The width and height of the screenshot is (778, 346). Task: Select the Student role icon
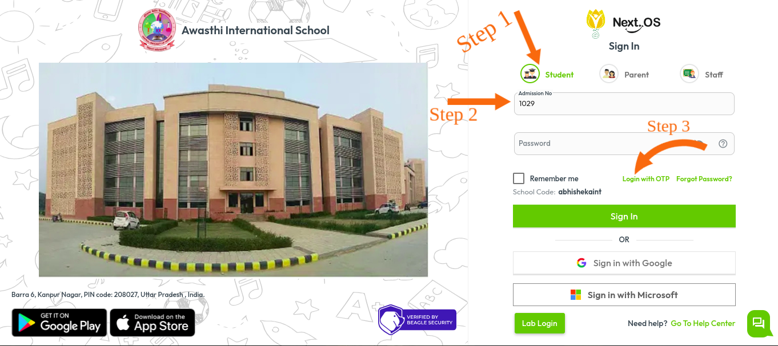tap(530, 74)
